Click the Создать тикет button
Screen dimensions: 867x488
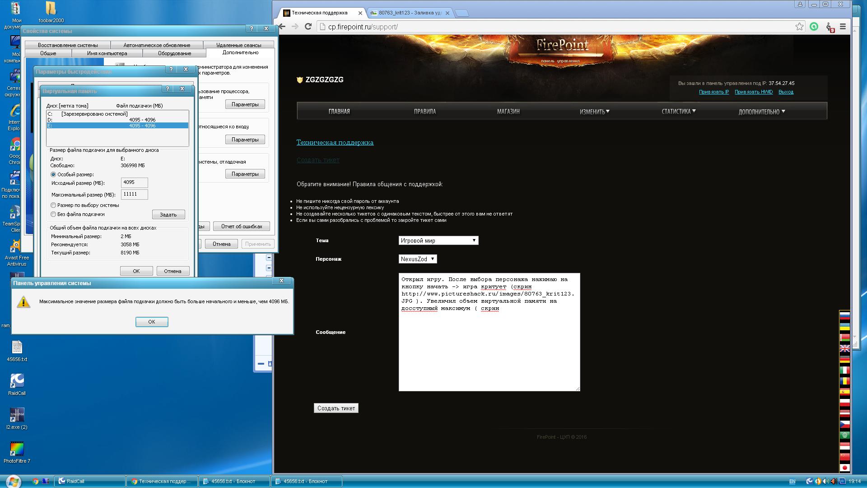point(336,408)
